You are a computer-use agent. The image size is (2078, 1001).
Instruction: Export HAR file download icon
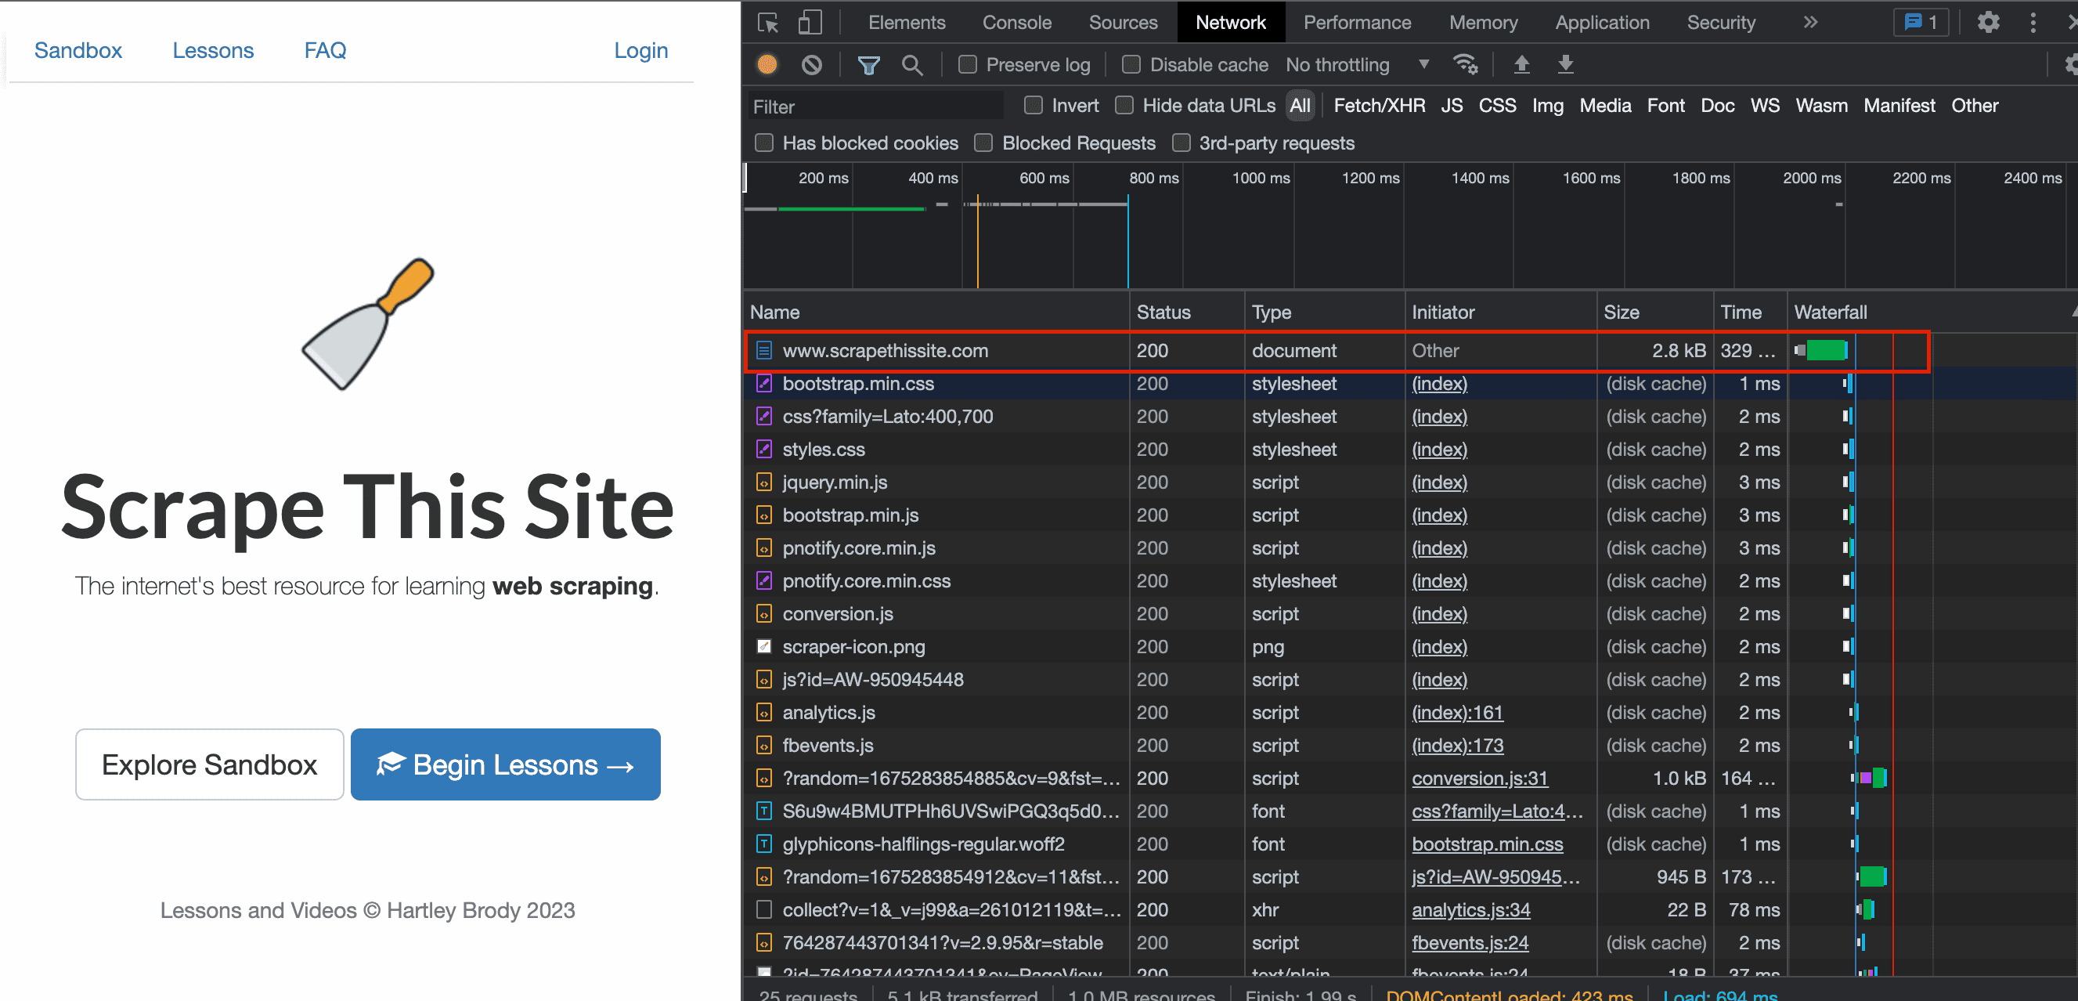pos(1565,64)
